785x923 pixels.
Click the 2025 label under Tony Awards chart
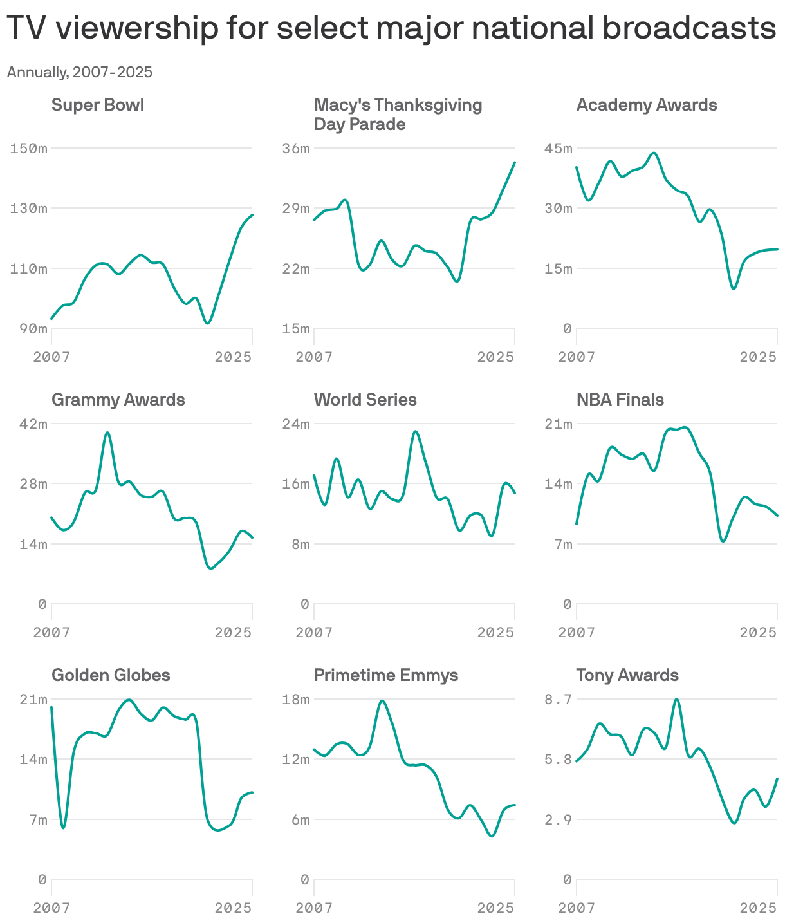[x=759, y=908]
